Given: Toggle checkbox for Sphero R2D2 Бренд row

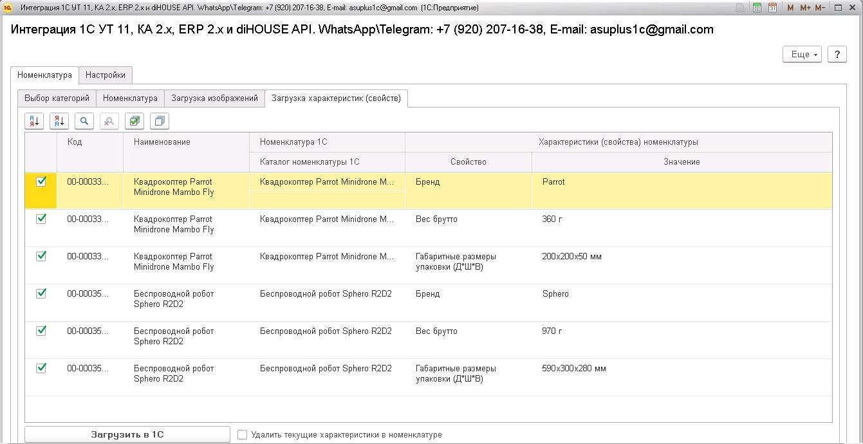Looking at the screenshot, I should click(x=41, y=293).
